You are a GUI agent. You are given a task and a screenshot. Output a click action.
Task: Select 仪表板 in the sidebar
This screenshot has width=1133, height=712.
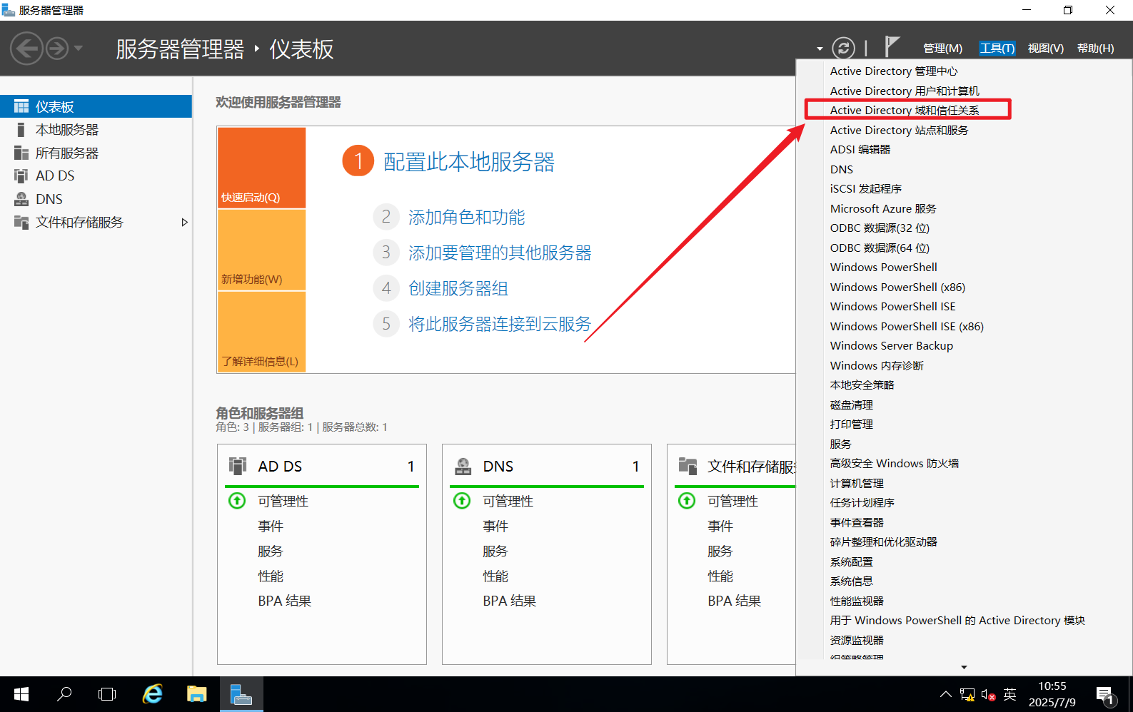click(96, 106)
